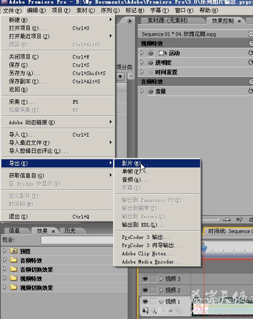Image resolution: width=253 pixels, height=319 pixels.
Task: Choose 退出 (X) in file menu
Action: tap(57, 217)
